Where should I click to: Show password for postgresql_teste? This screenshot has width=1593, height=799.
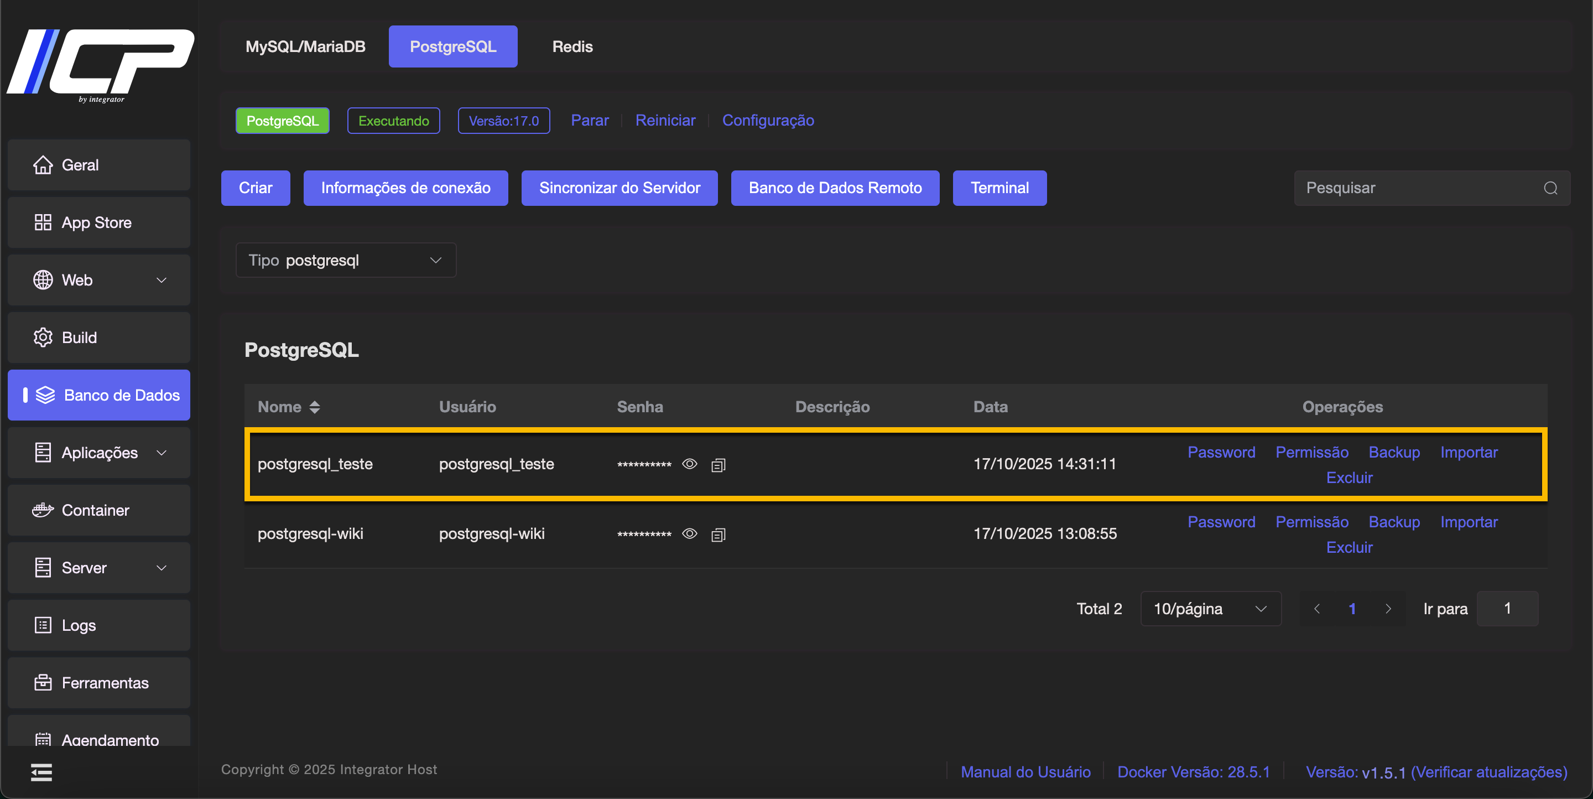(690, 464)
